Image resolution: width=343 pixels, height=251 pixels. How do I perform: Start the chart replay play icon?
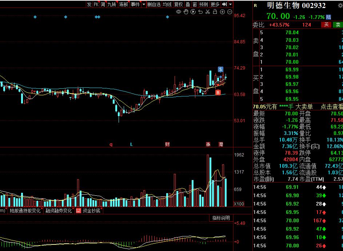193,12
